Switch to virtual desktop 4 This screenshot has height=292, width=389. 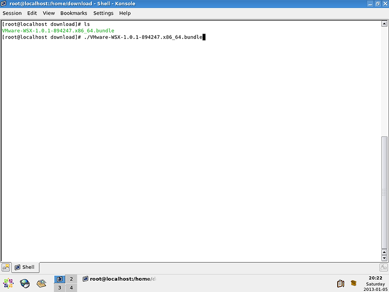(71, 288)
